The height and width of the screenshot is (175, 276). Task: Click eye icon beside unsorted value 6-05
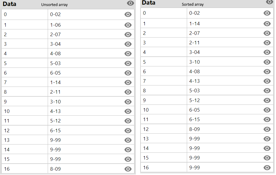tap(128, 73)
